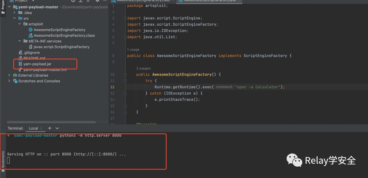Click the 'package artsploit;' statement
The width and height of the screenshot is (368, 178).
(x=148, y=5)
